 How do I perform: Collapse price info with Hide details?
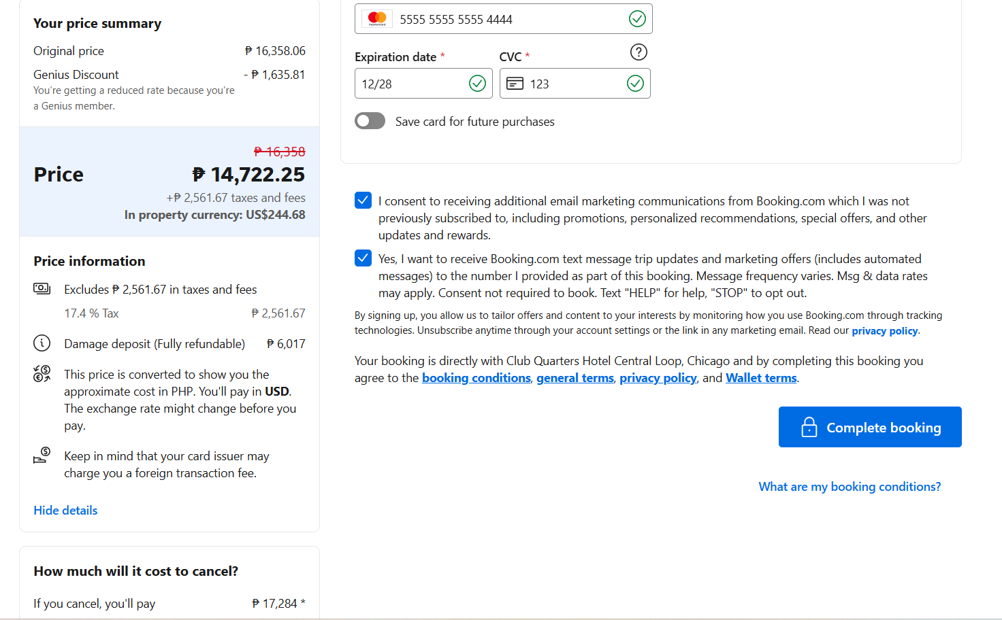[65, 511]
